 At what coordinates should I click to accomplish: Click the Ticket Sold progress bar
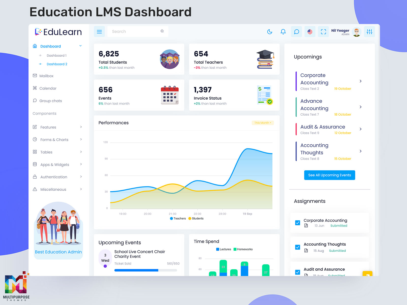tap(146, 270)
